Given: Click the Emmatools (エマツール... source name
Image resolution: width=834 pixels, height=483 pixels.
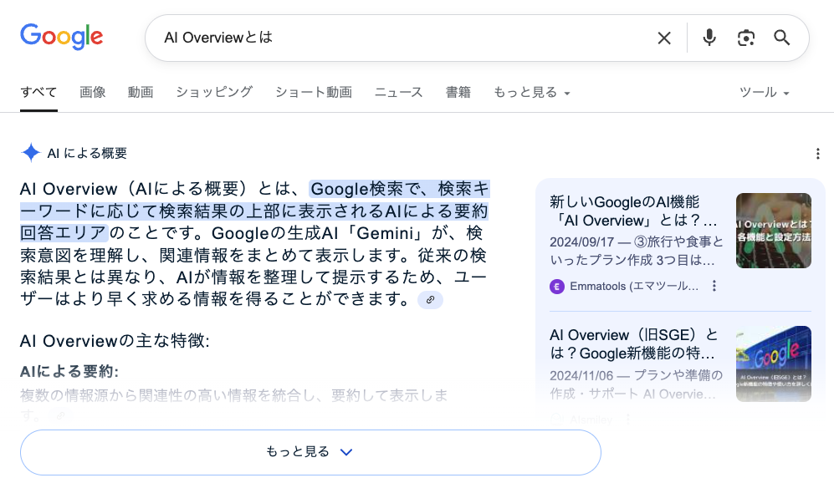Looking at the screenshot, I should [x=634, y=287].
